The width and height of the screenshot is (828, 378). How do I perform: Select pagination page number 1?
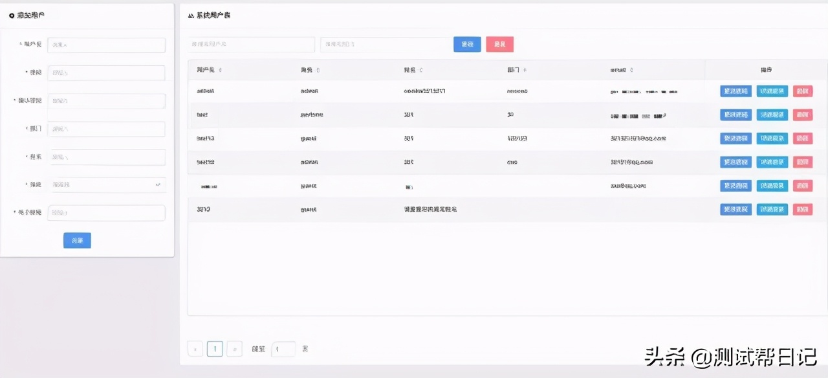coord(214,348)
